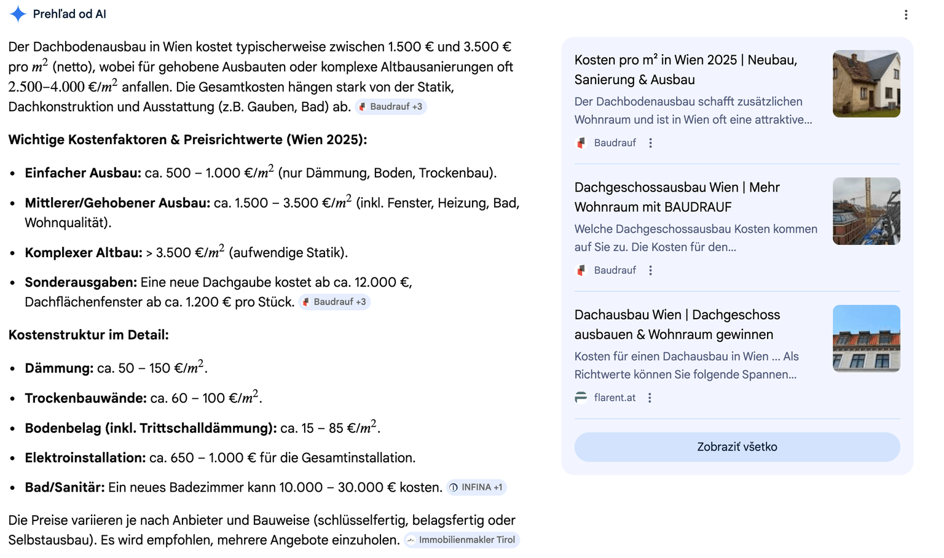Viewport: 944px width, 558px height.
Task: Open 'Kosten pro m² in Wien 2025' article
Action: (x=685, y=69)
